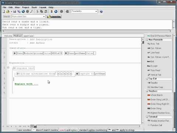Image resolution: width=177 pixels, height=133 pixels.
Task: Select the Horiz. Tab item icon
Action: point(149,44)
